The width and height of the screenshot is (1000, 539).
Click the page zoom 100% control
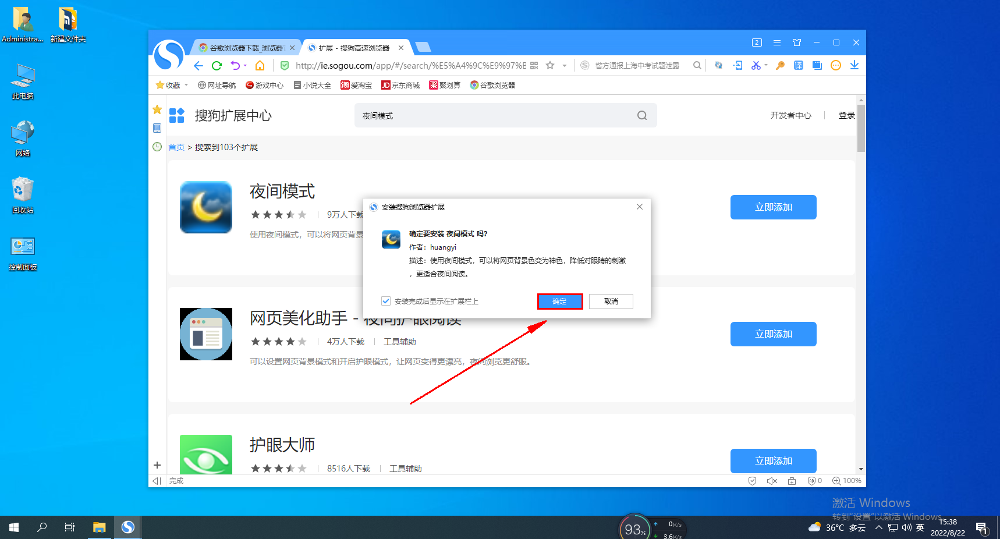pos(847,481)
